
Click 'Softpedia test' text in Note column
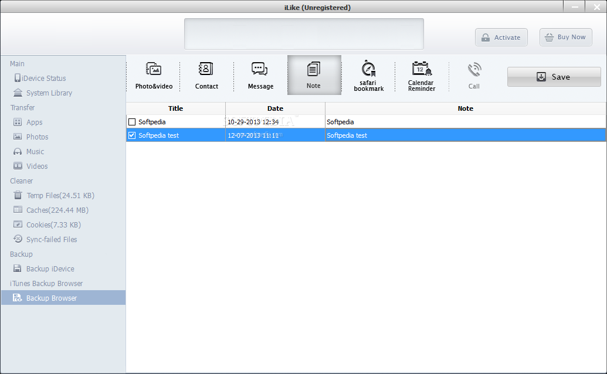[x=347, y=135]
